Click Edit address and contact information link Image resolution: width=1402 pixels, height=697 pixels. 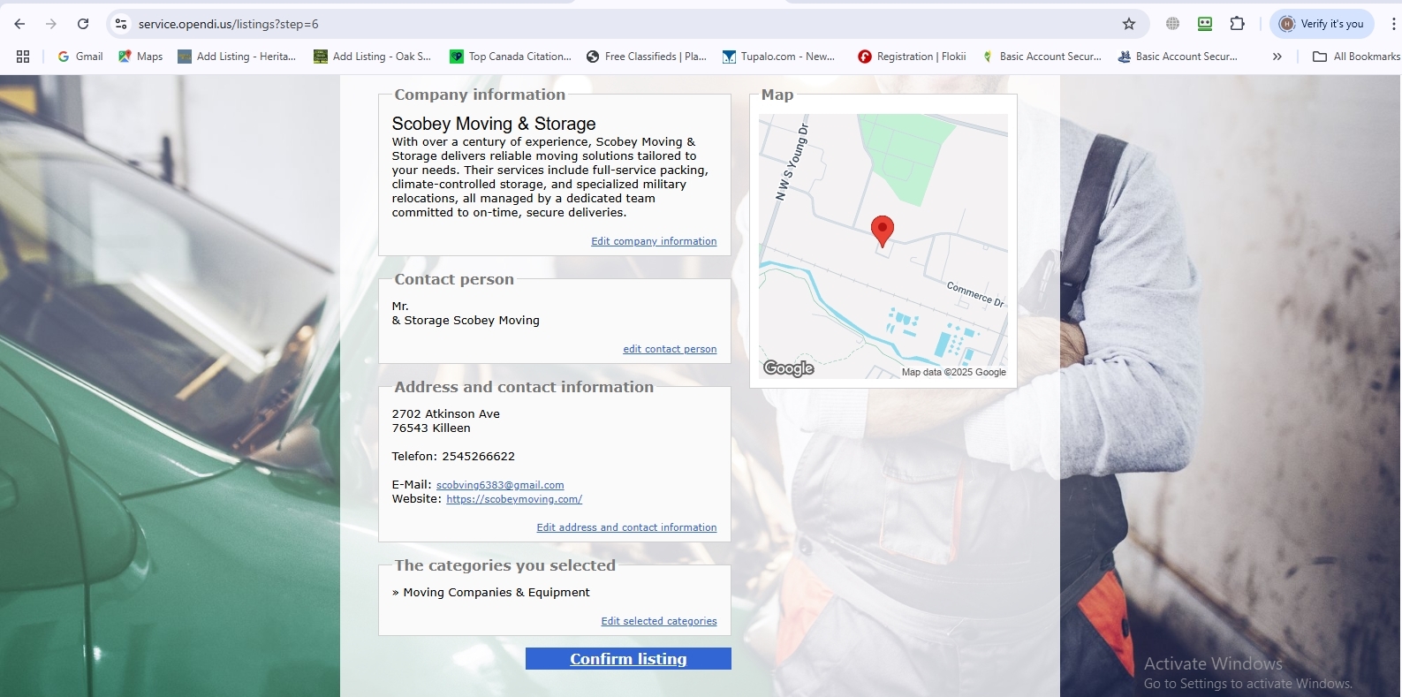[x=626, y=527]
